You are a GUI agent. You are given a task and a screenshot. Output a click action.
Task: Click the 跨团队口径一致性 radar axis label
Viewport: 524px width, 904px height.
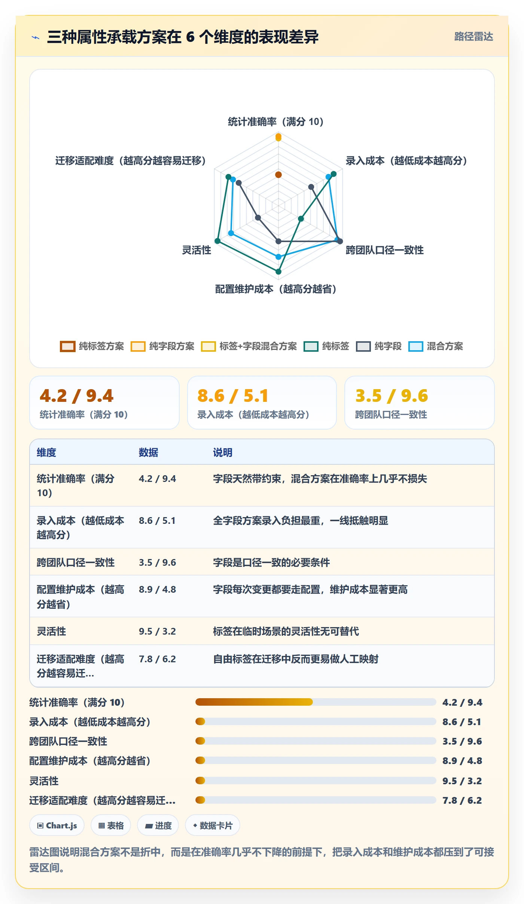pos(385,250)
